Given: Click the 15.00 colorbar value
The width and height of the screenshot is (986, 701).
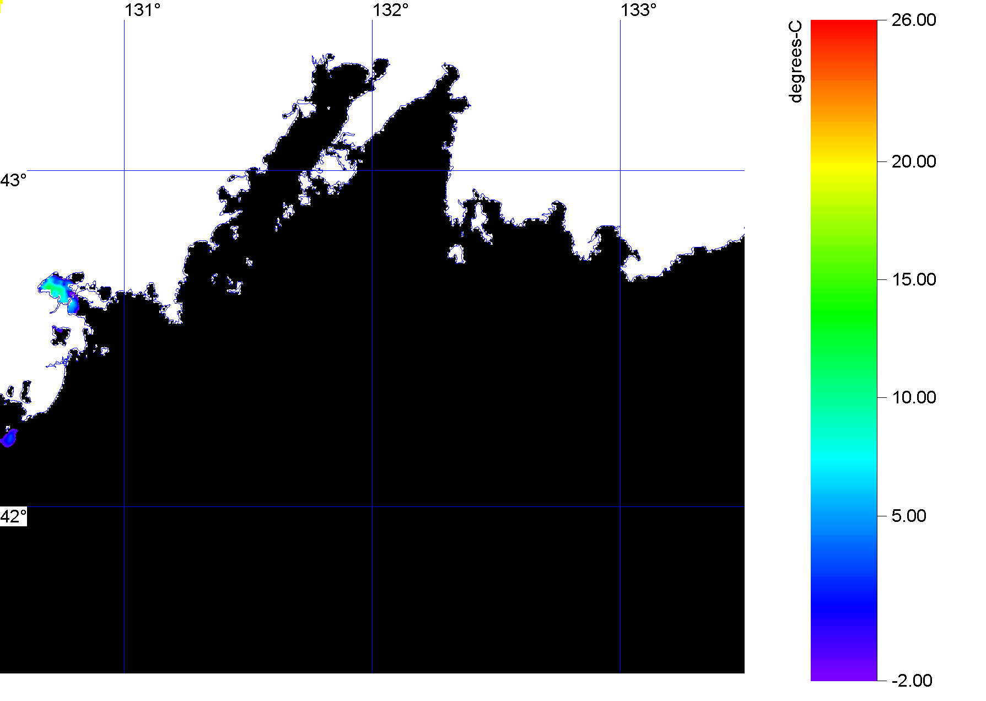Looking at the screenshot, I should 914,279.
